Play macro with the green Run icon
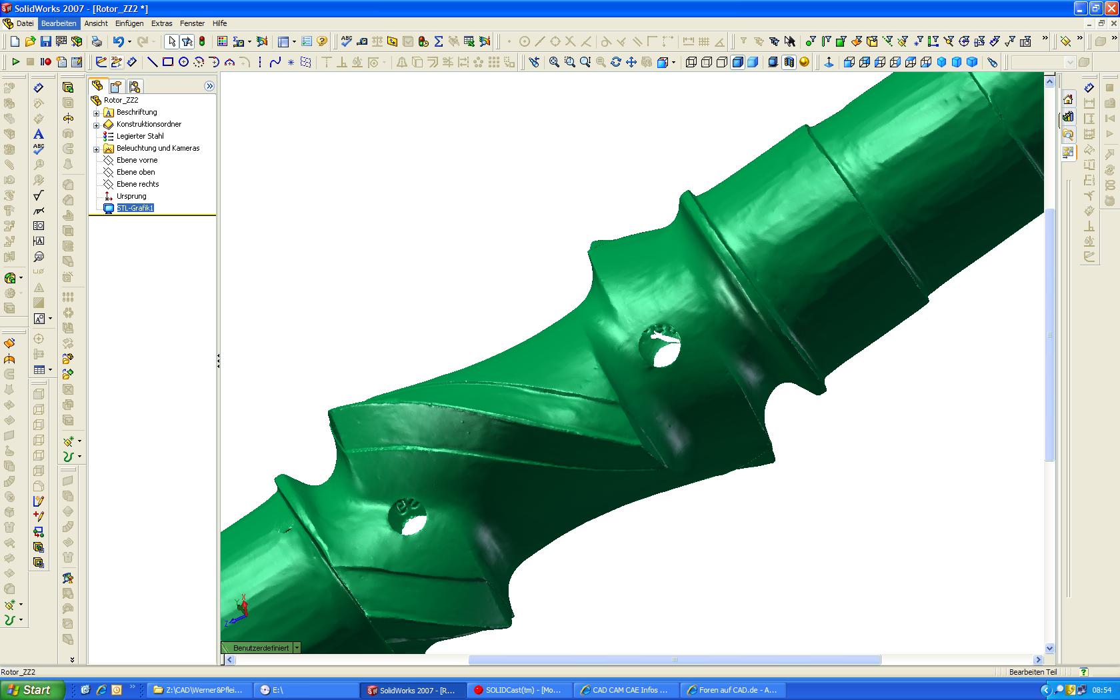Image resolution: width=1120 pixels, height=700 pixels. (15, 62)
